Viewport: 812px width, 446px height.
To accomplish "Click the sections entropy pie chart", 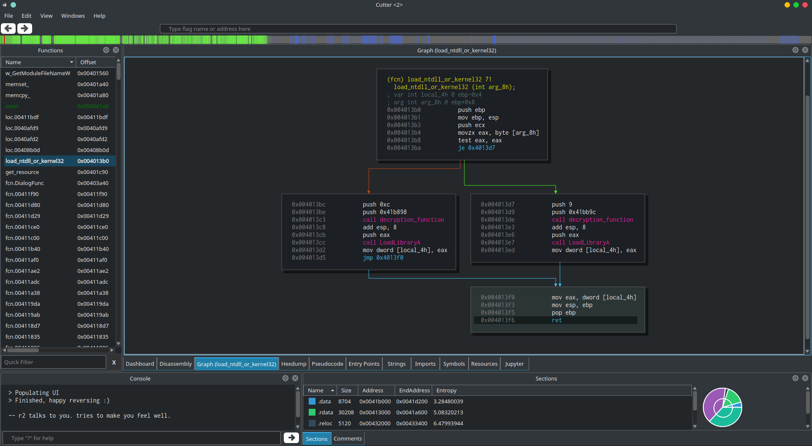I will point(722,407).
